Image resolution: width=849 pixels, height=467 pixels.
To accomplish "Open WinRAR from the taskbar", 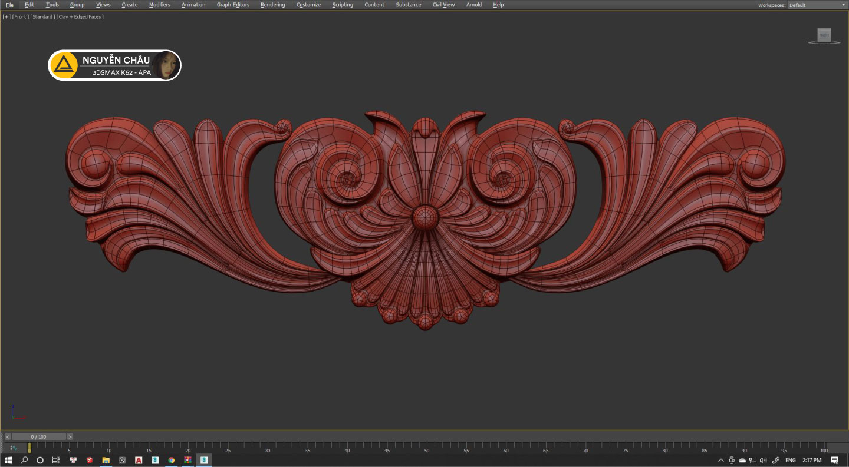I will click(x=187, y=460).
